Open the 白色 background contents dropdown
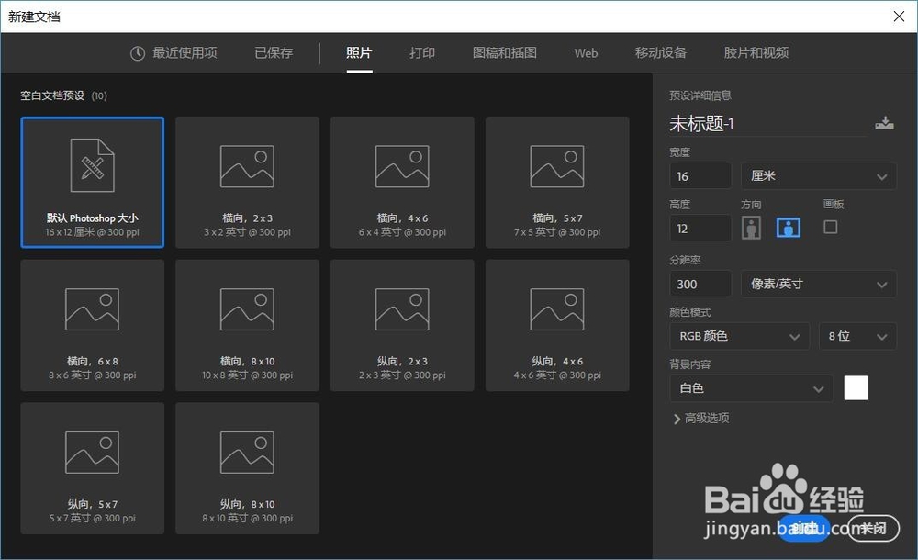Viewport: 918px width, 560px height. tap(751, 388)
